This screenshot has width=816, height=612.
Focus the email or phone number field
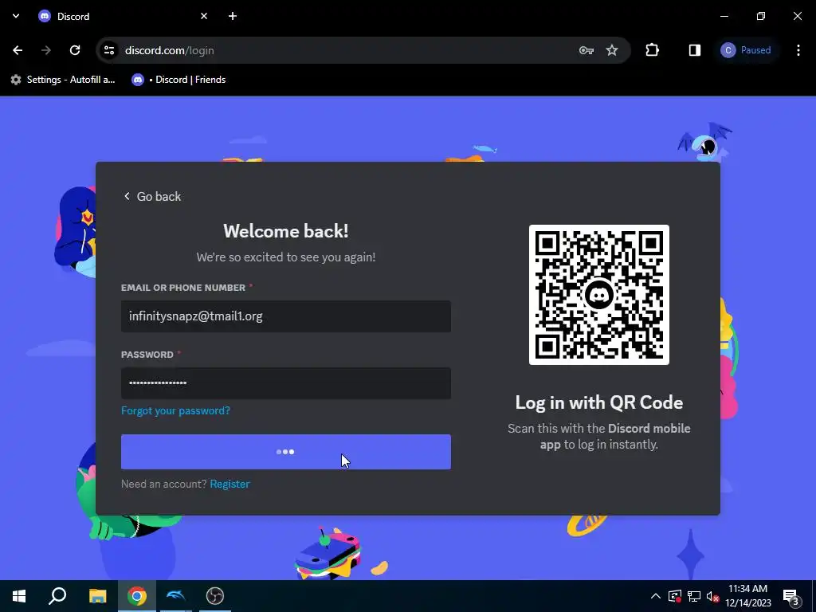pyautogui.click(x=286, y=316)
